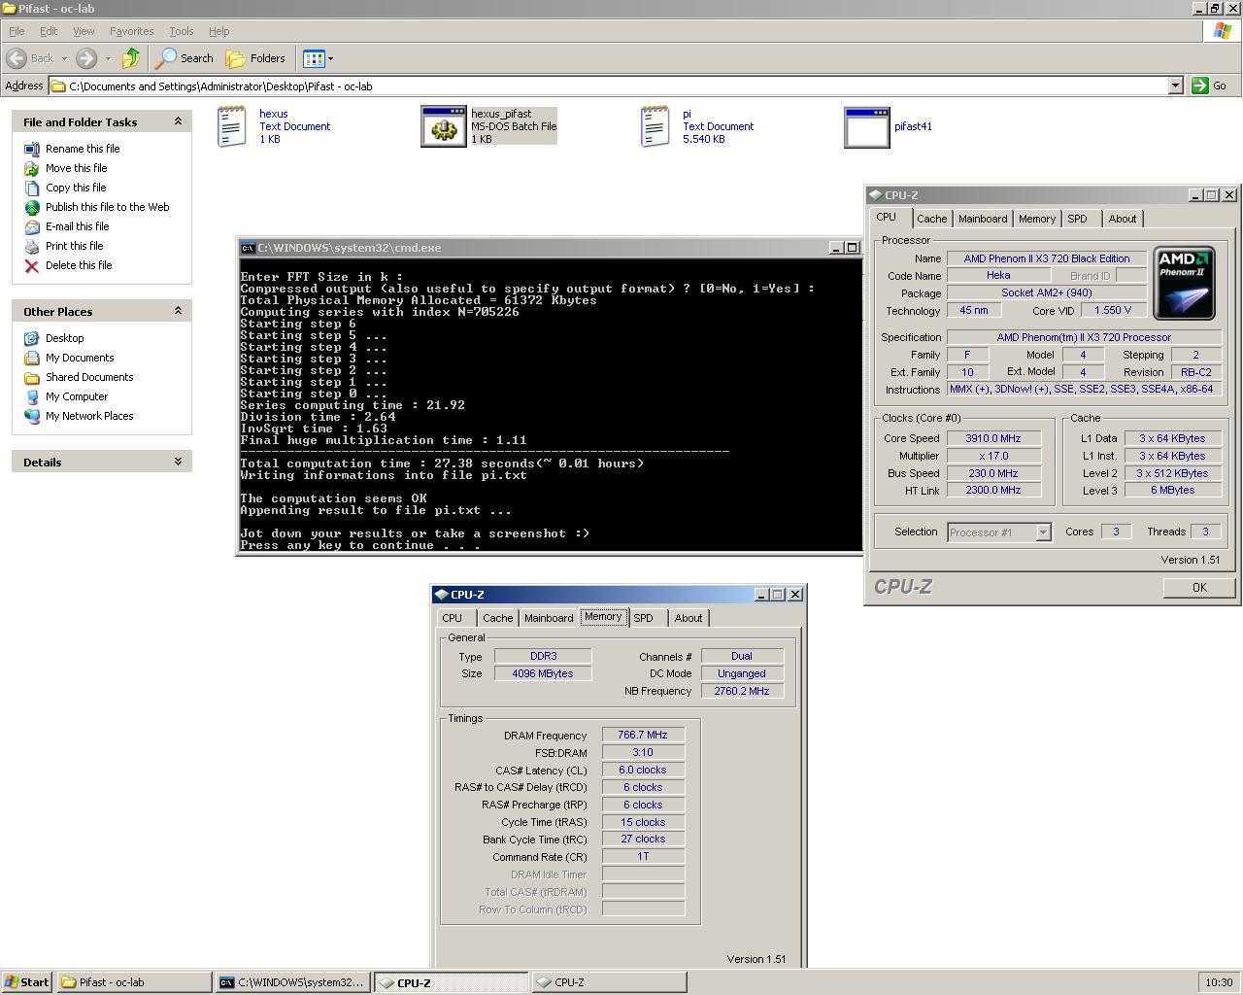This screenshot has height=995, width=1243.
Task: Click Delete this file link
Action: coord(79,265)
